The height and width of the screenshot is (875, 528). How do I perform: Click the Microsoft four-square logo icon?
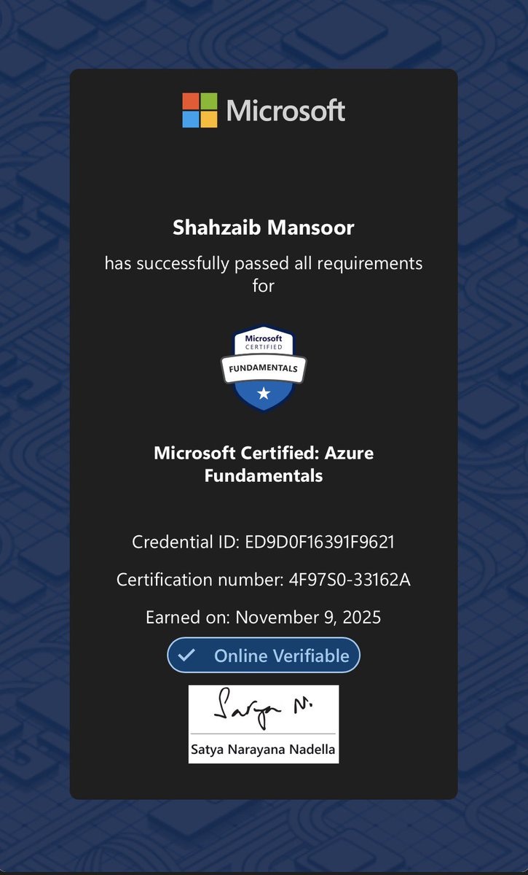click(x=200, y=110)
